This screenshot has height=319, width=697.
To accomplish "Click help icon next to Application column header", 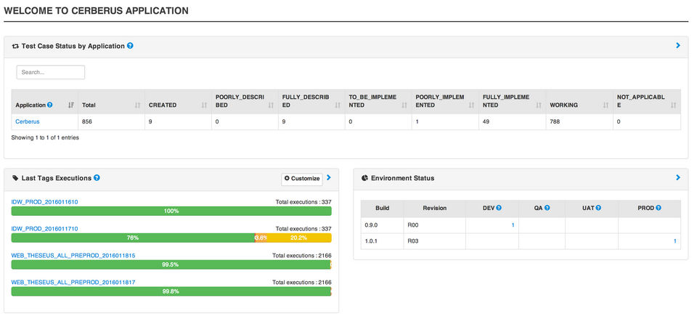I will (x=50, y=105).
